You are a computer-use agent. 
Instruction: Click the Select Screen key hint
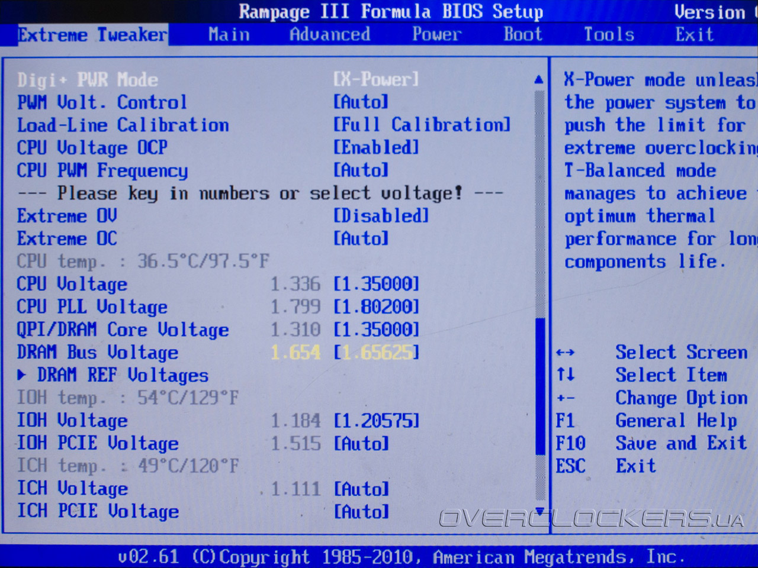tap(651, 353)
